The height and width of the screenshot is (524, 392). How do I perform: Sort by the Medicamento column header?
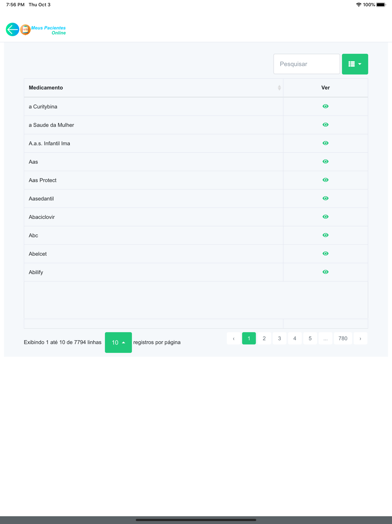(x=154, y=88)
